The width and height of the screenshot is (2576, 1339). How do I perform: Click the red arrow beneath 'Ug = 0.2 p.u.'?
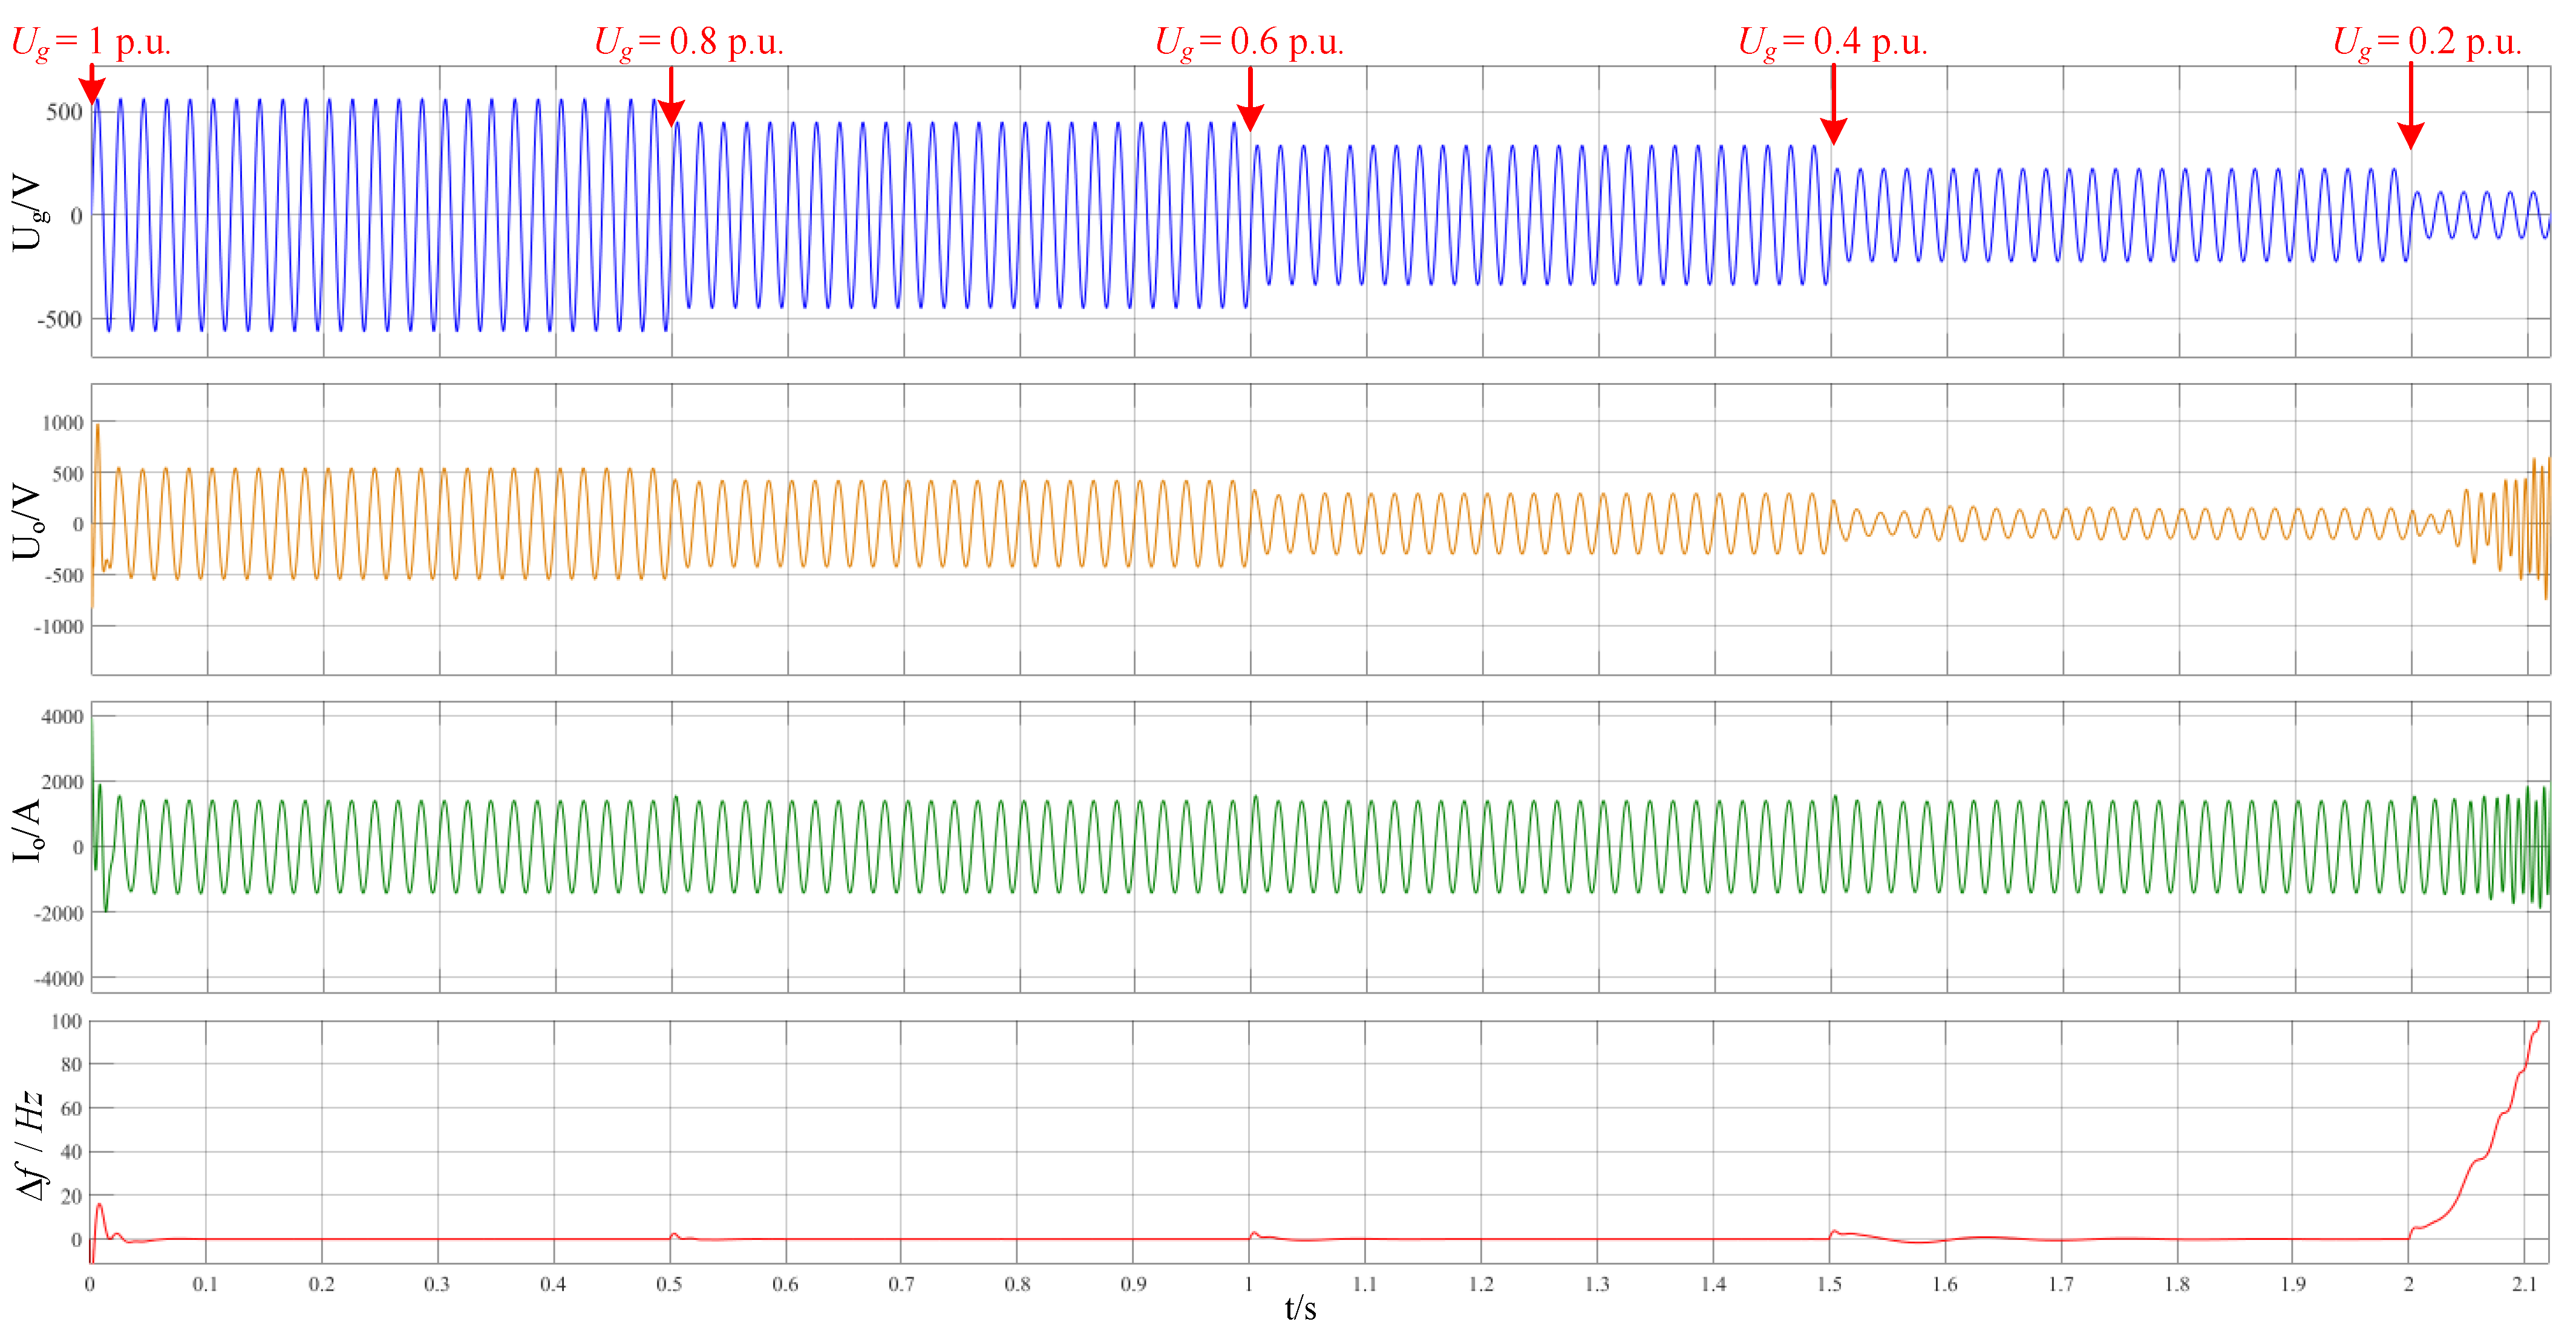tap(2410, 106)
